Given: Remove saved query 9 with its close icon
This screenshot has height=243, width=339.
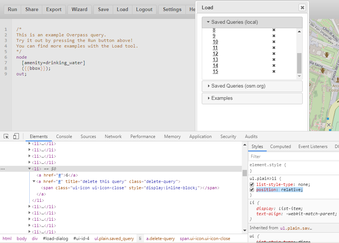Looking at the screenshot, I should tap(273, 36).
